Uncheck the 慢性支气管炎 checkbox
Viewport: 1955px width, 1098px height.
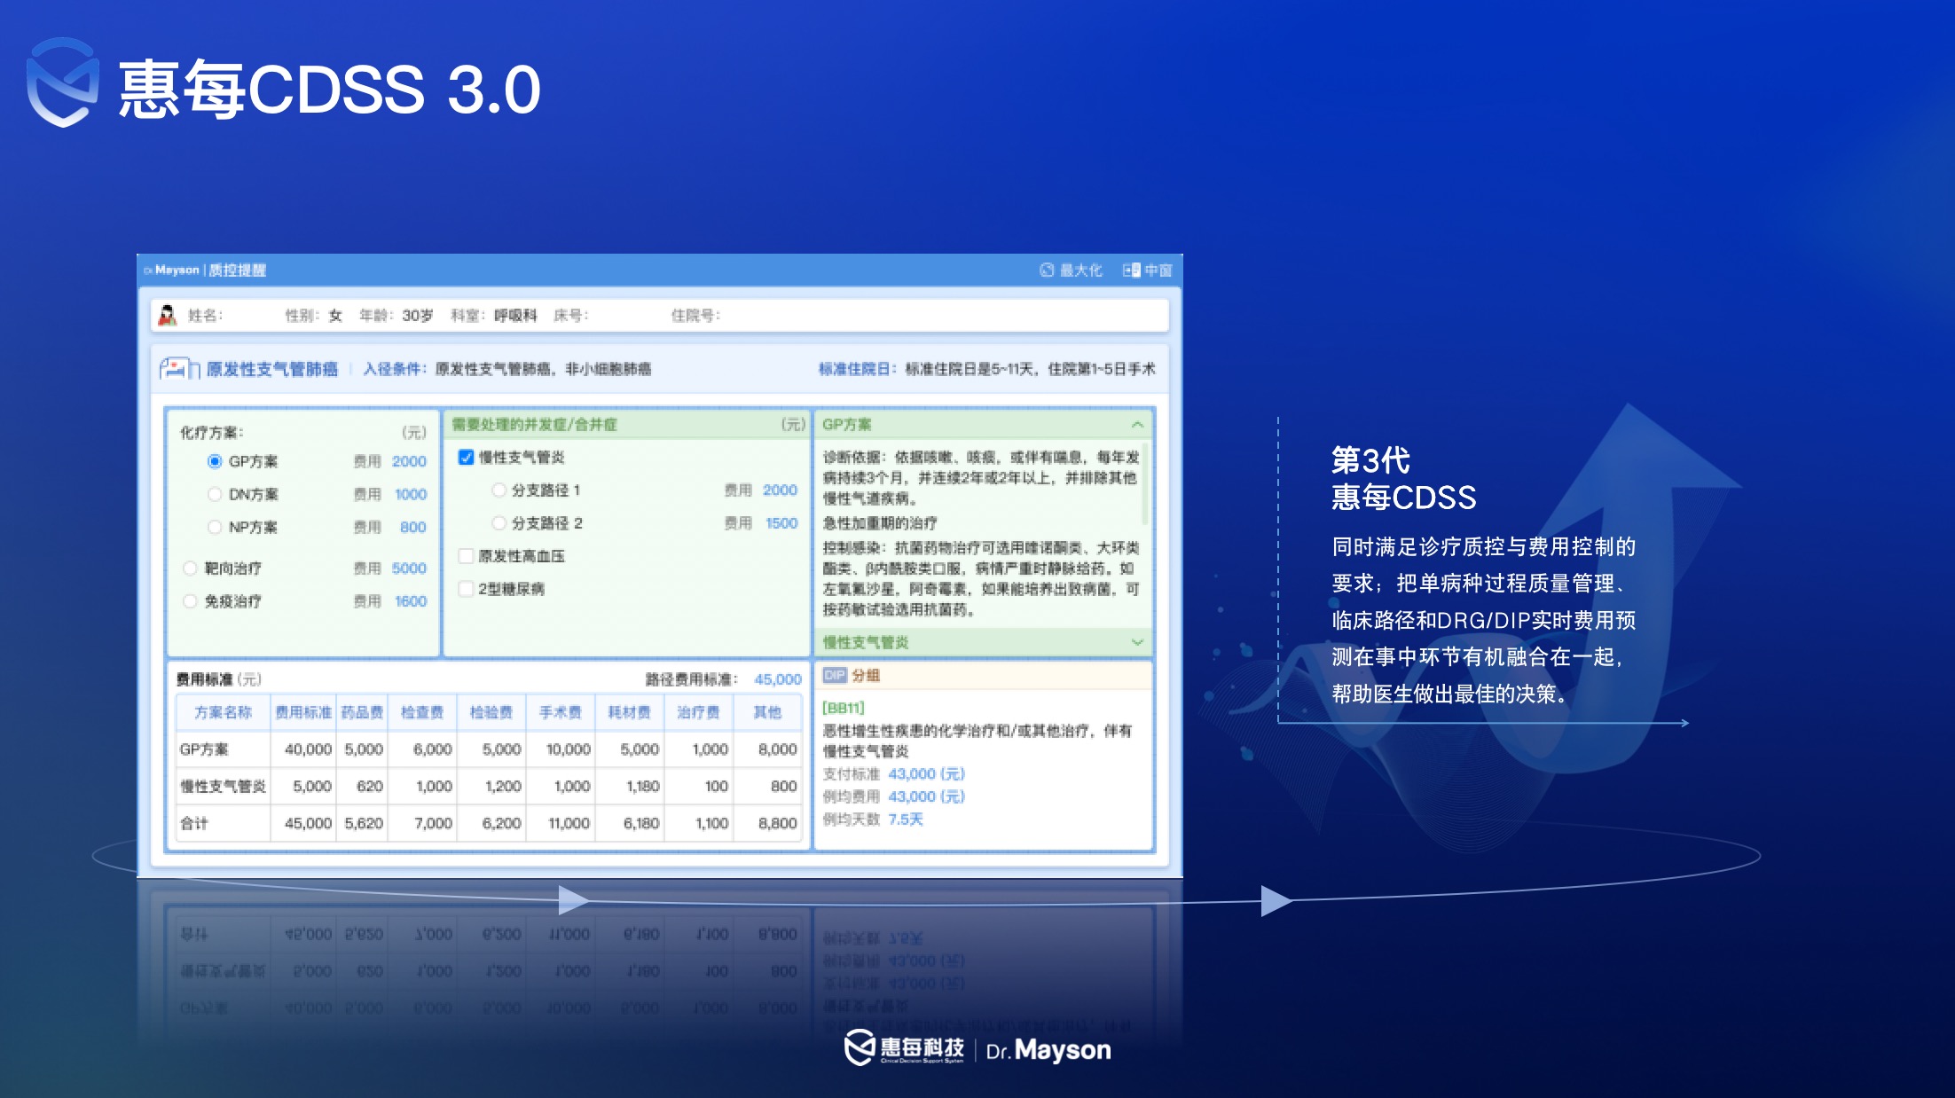[466, 457]
